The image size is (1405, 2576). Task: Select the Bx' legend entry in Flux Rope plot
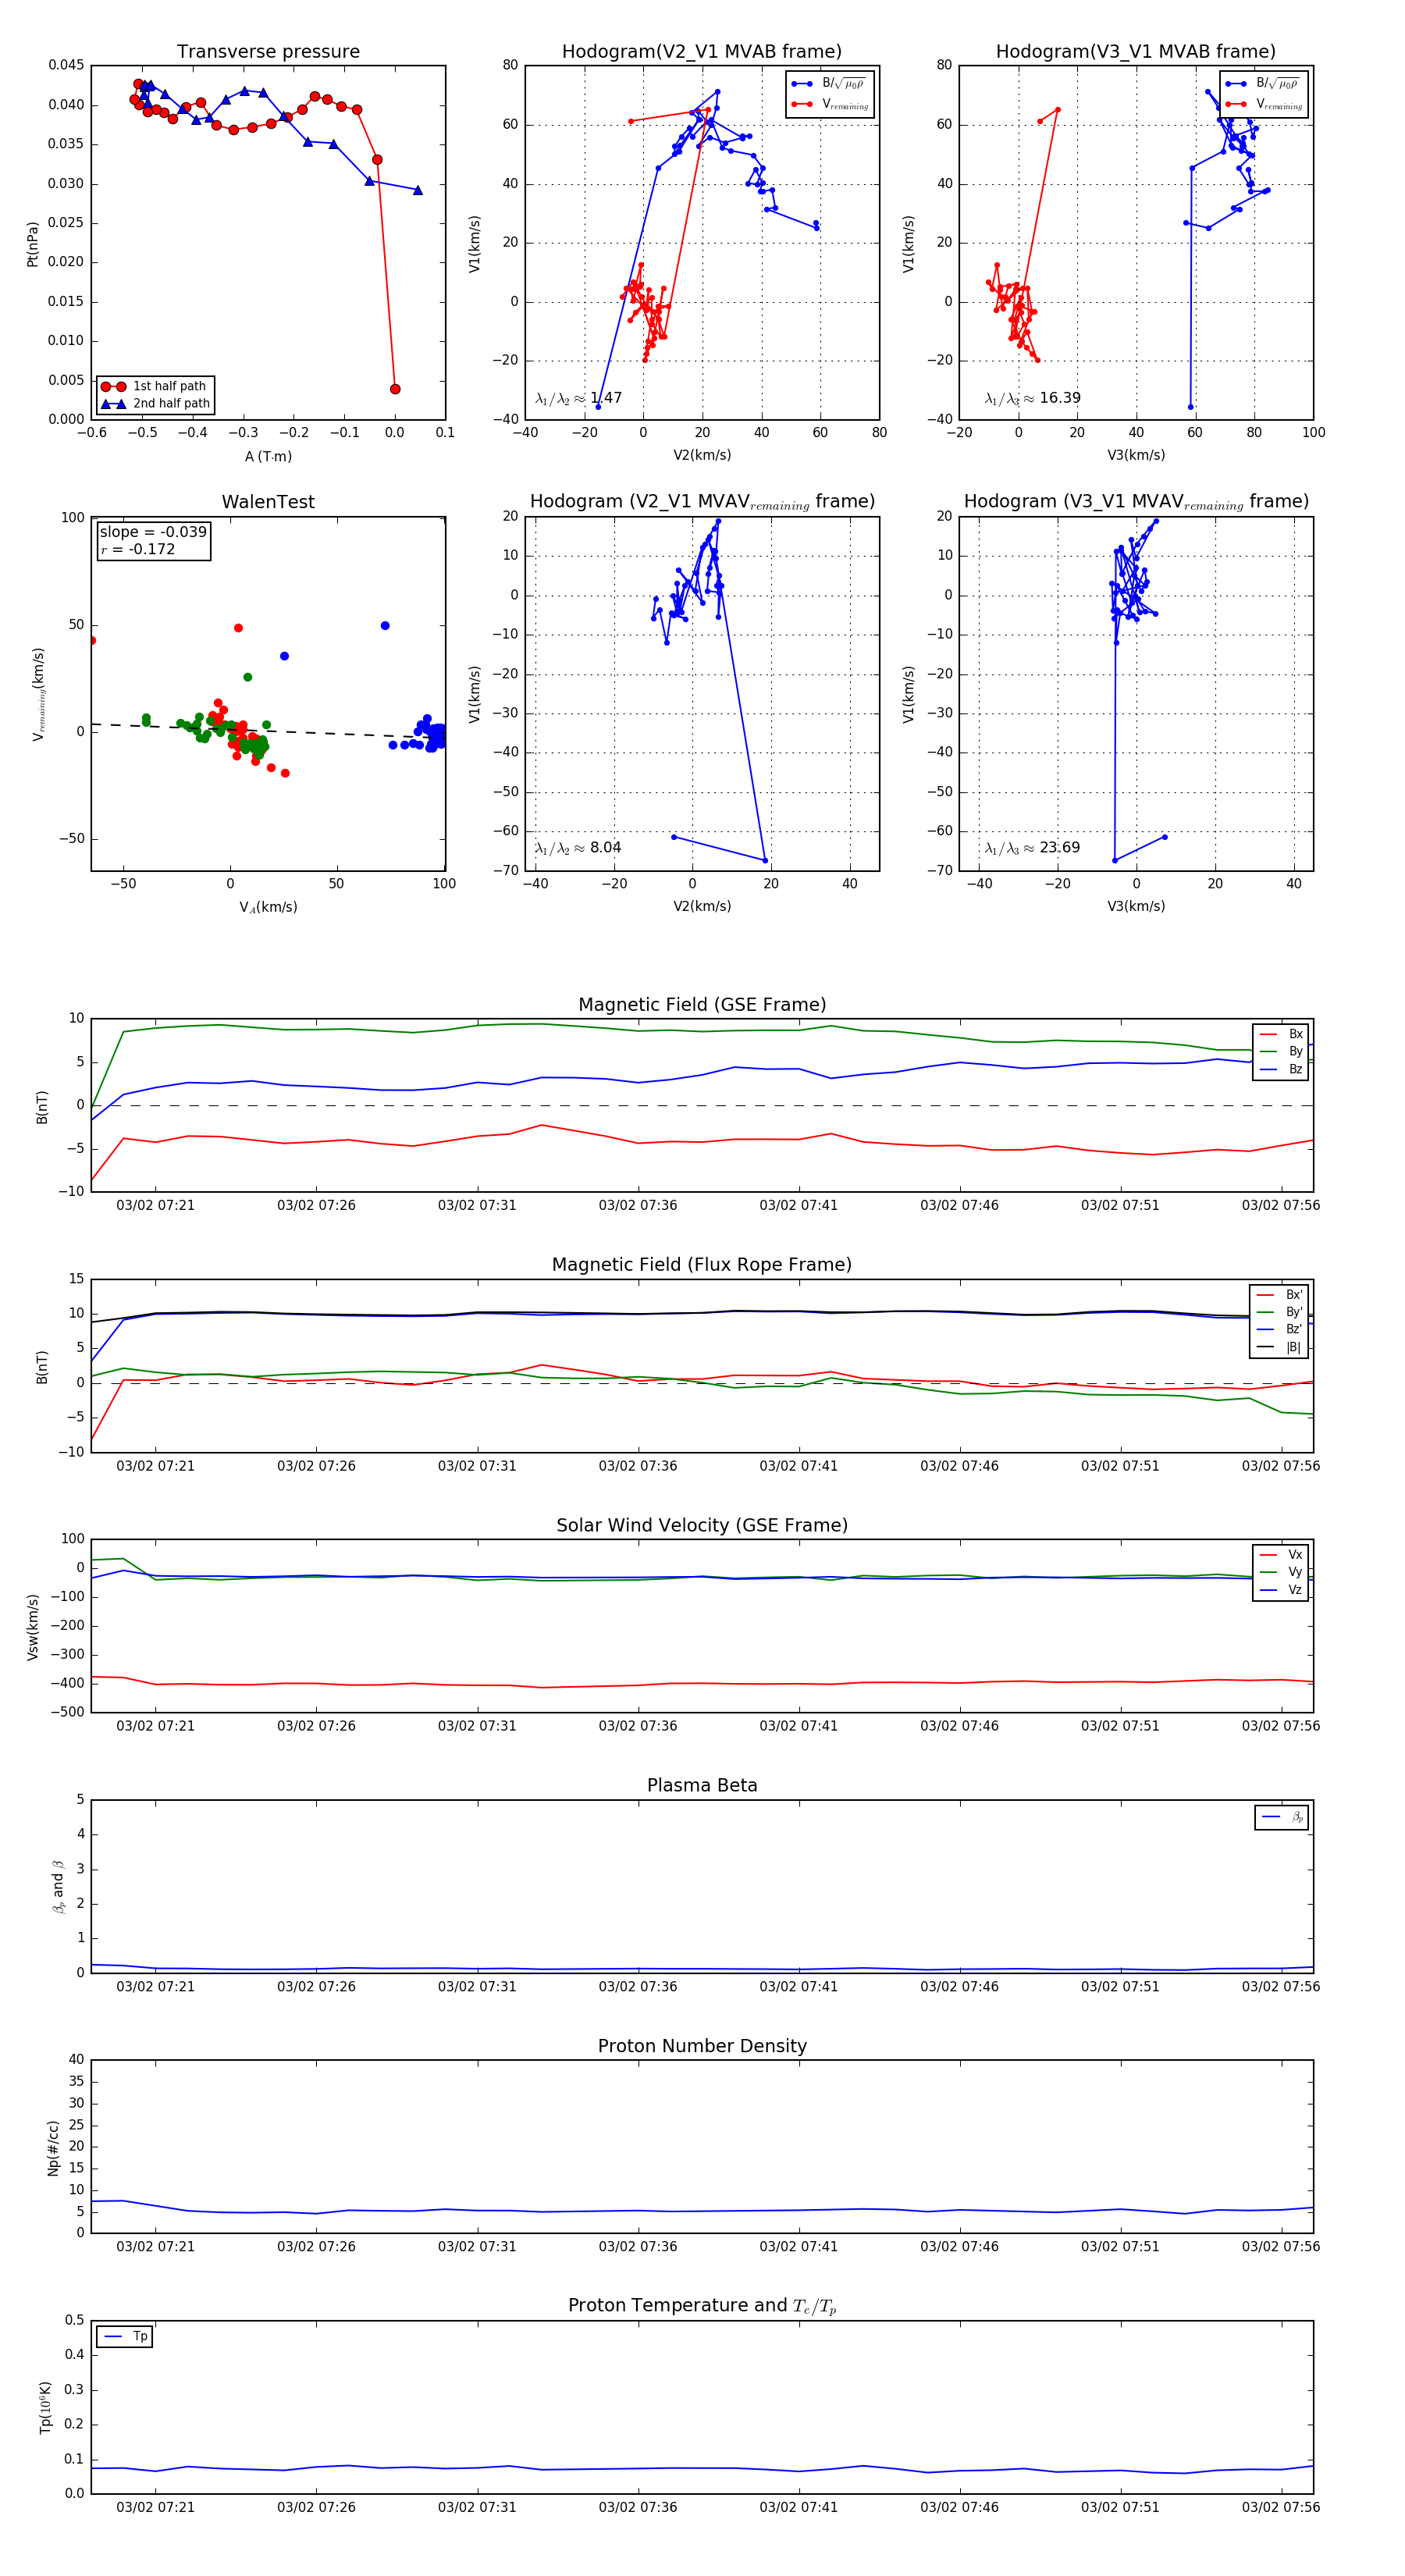1280,1294
